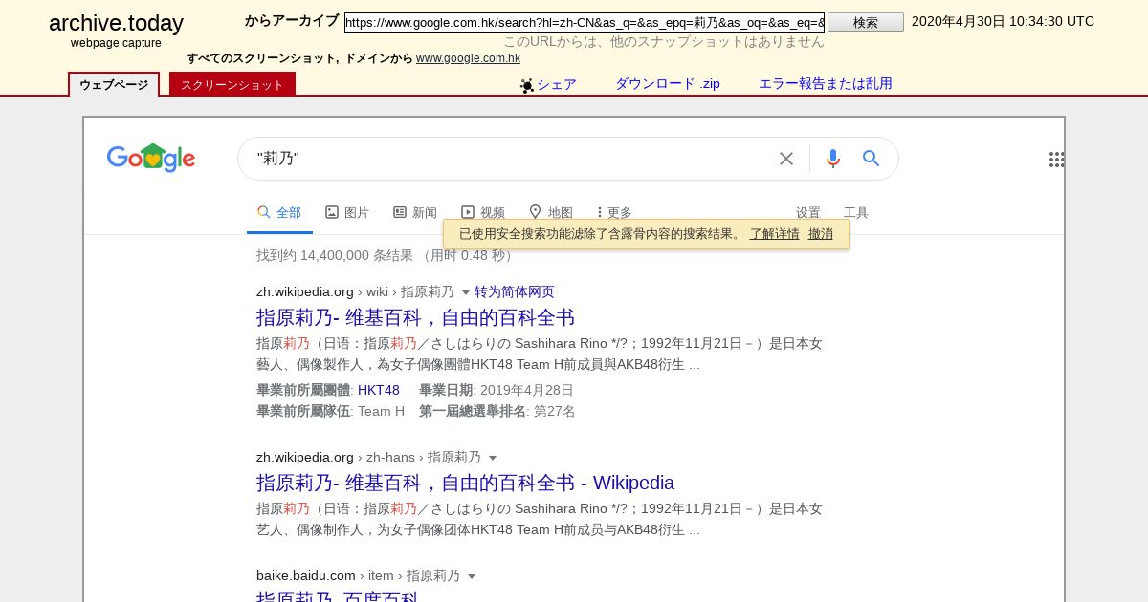Open result 指原莉乃- 维基百科，自由的百科全书 - Wikipedia
This screenshot has height=602, width=1148.
click(465, 483)
